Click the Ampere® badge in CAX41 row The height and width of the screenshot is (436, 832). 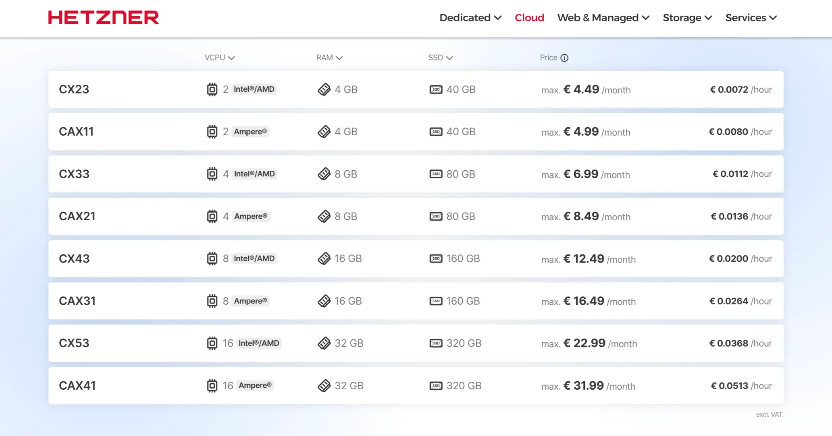click(x=255, y=385)
